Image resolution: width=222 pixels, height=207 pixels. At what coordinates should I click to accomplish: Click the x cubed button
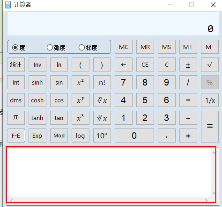click(81, 118)
